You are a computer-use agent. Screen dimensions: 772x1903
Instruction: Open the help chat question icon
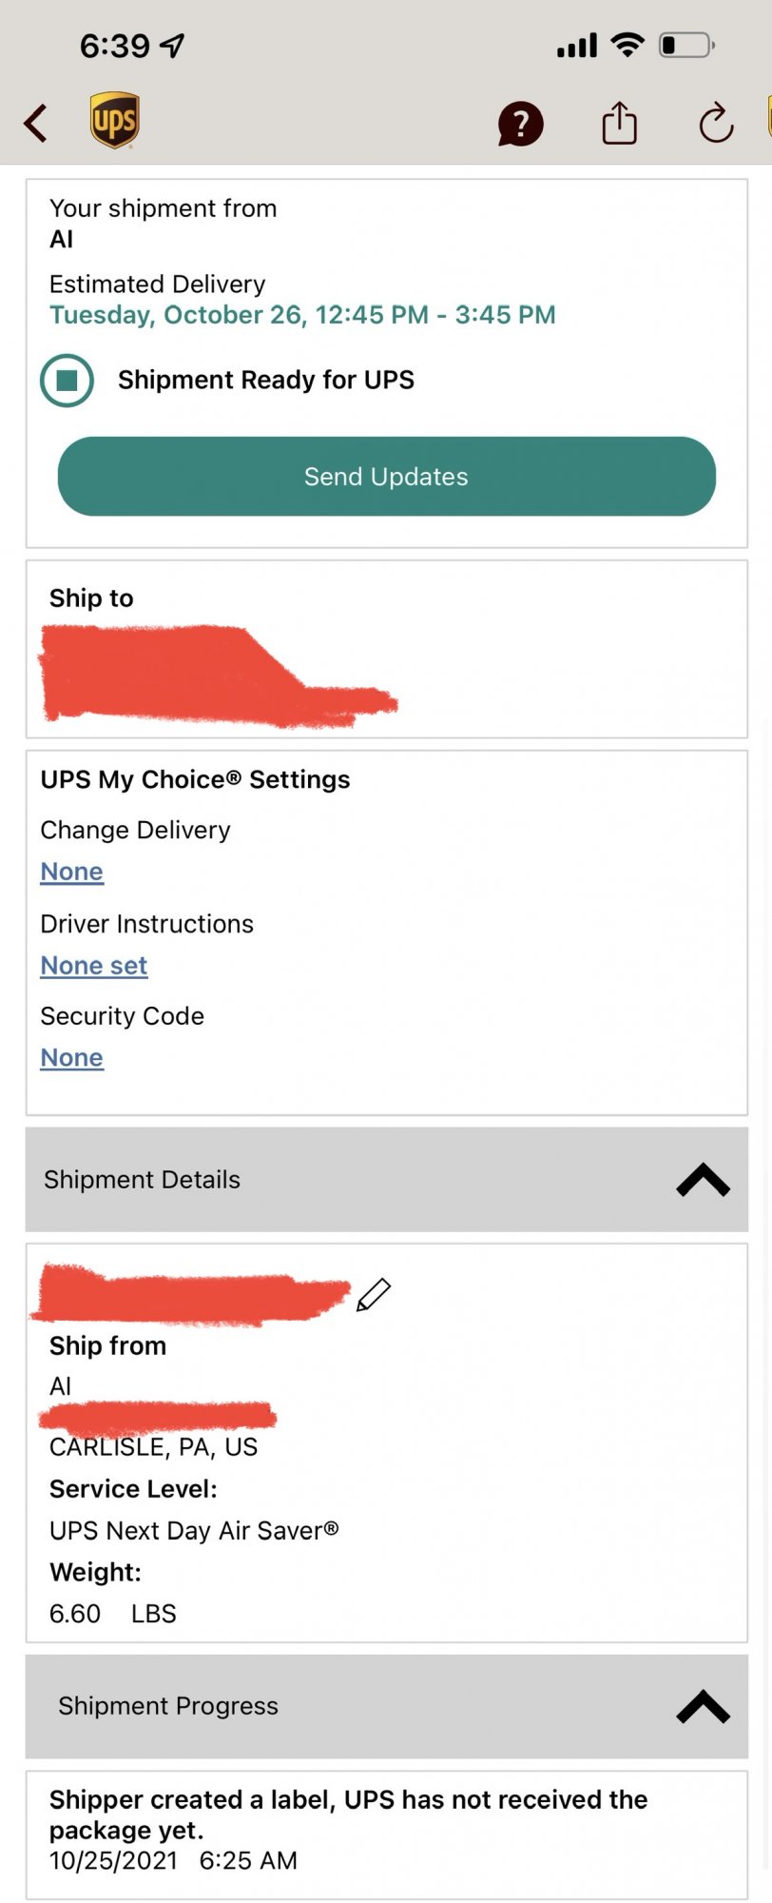[x=520, y=125]
